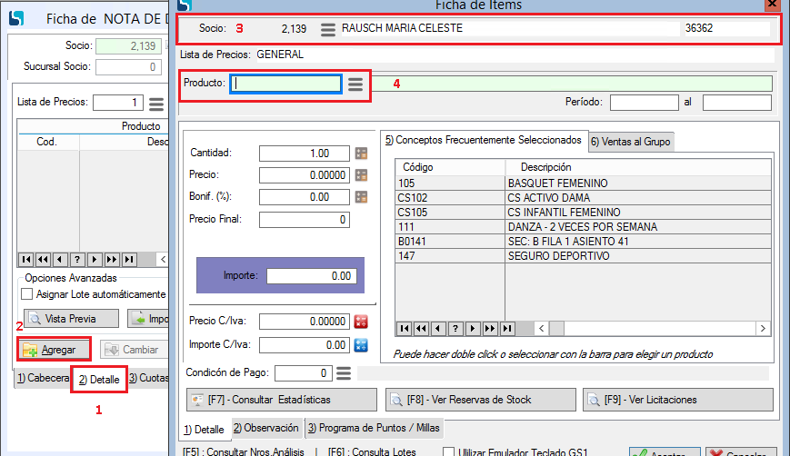Open the Observación tab

point(265,428)
